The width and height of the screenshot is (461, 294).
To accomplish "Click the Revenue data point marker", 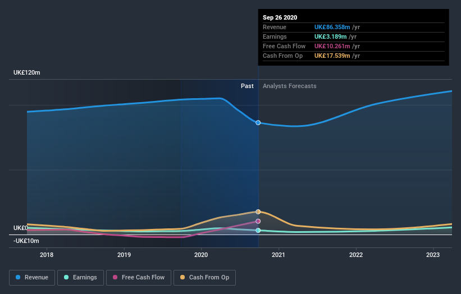I will (258, 123).
